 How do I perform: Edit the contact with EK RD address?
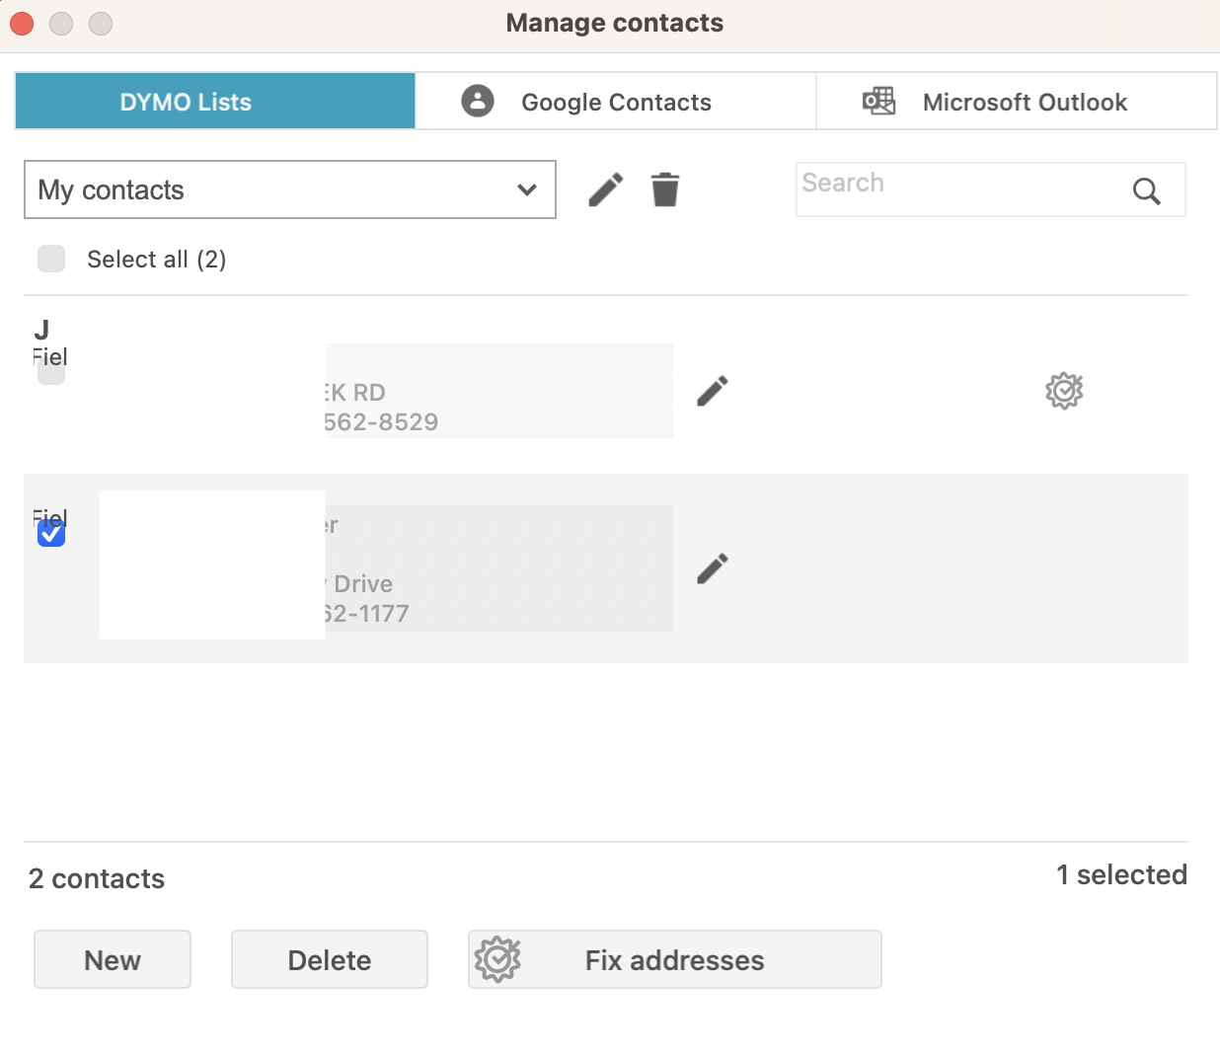[712, 391]
